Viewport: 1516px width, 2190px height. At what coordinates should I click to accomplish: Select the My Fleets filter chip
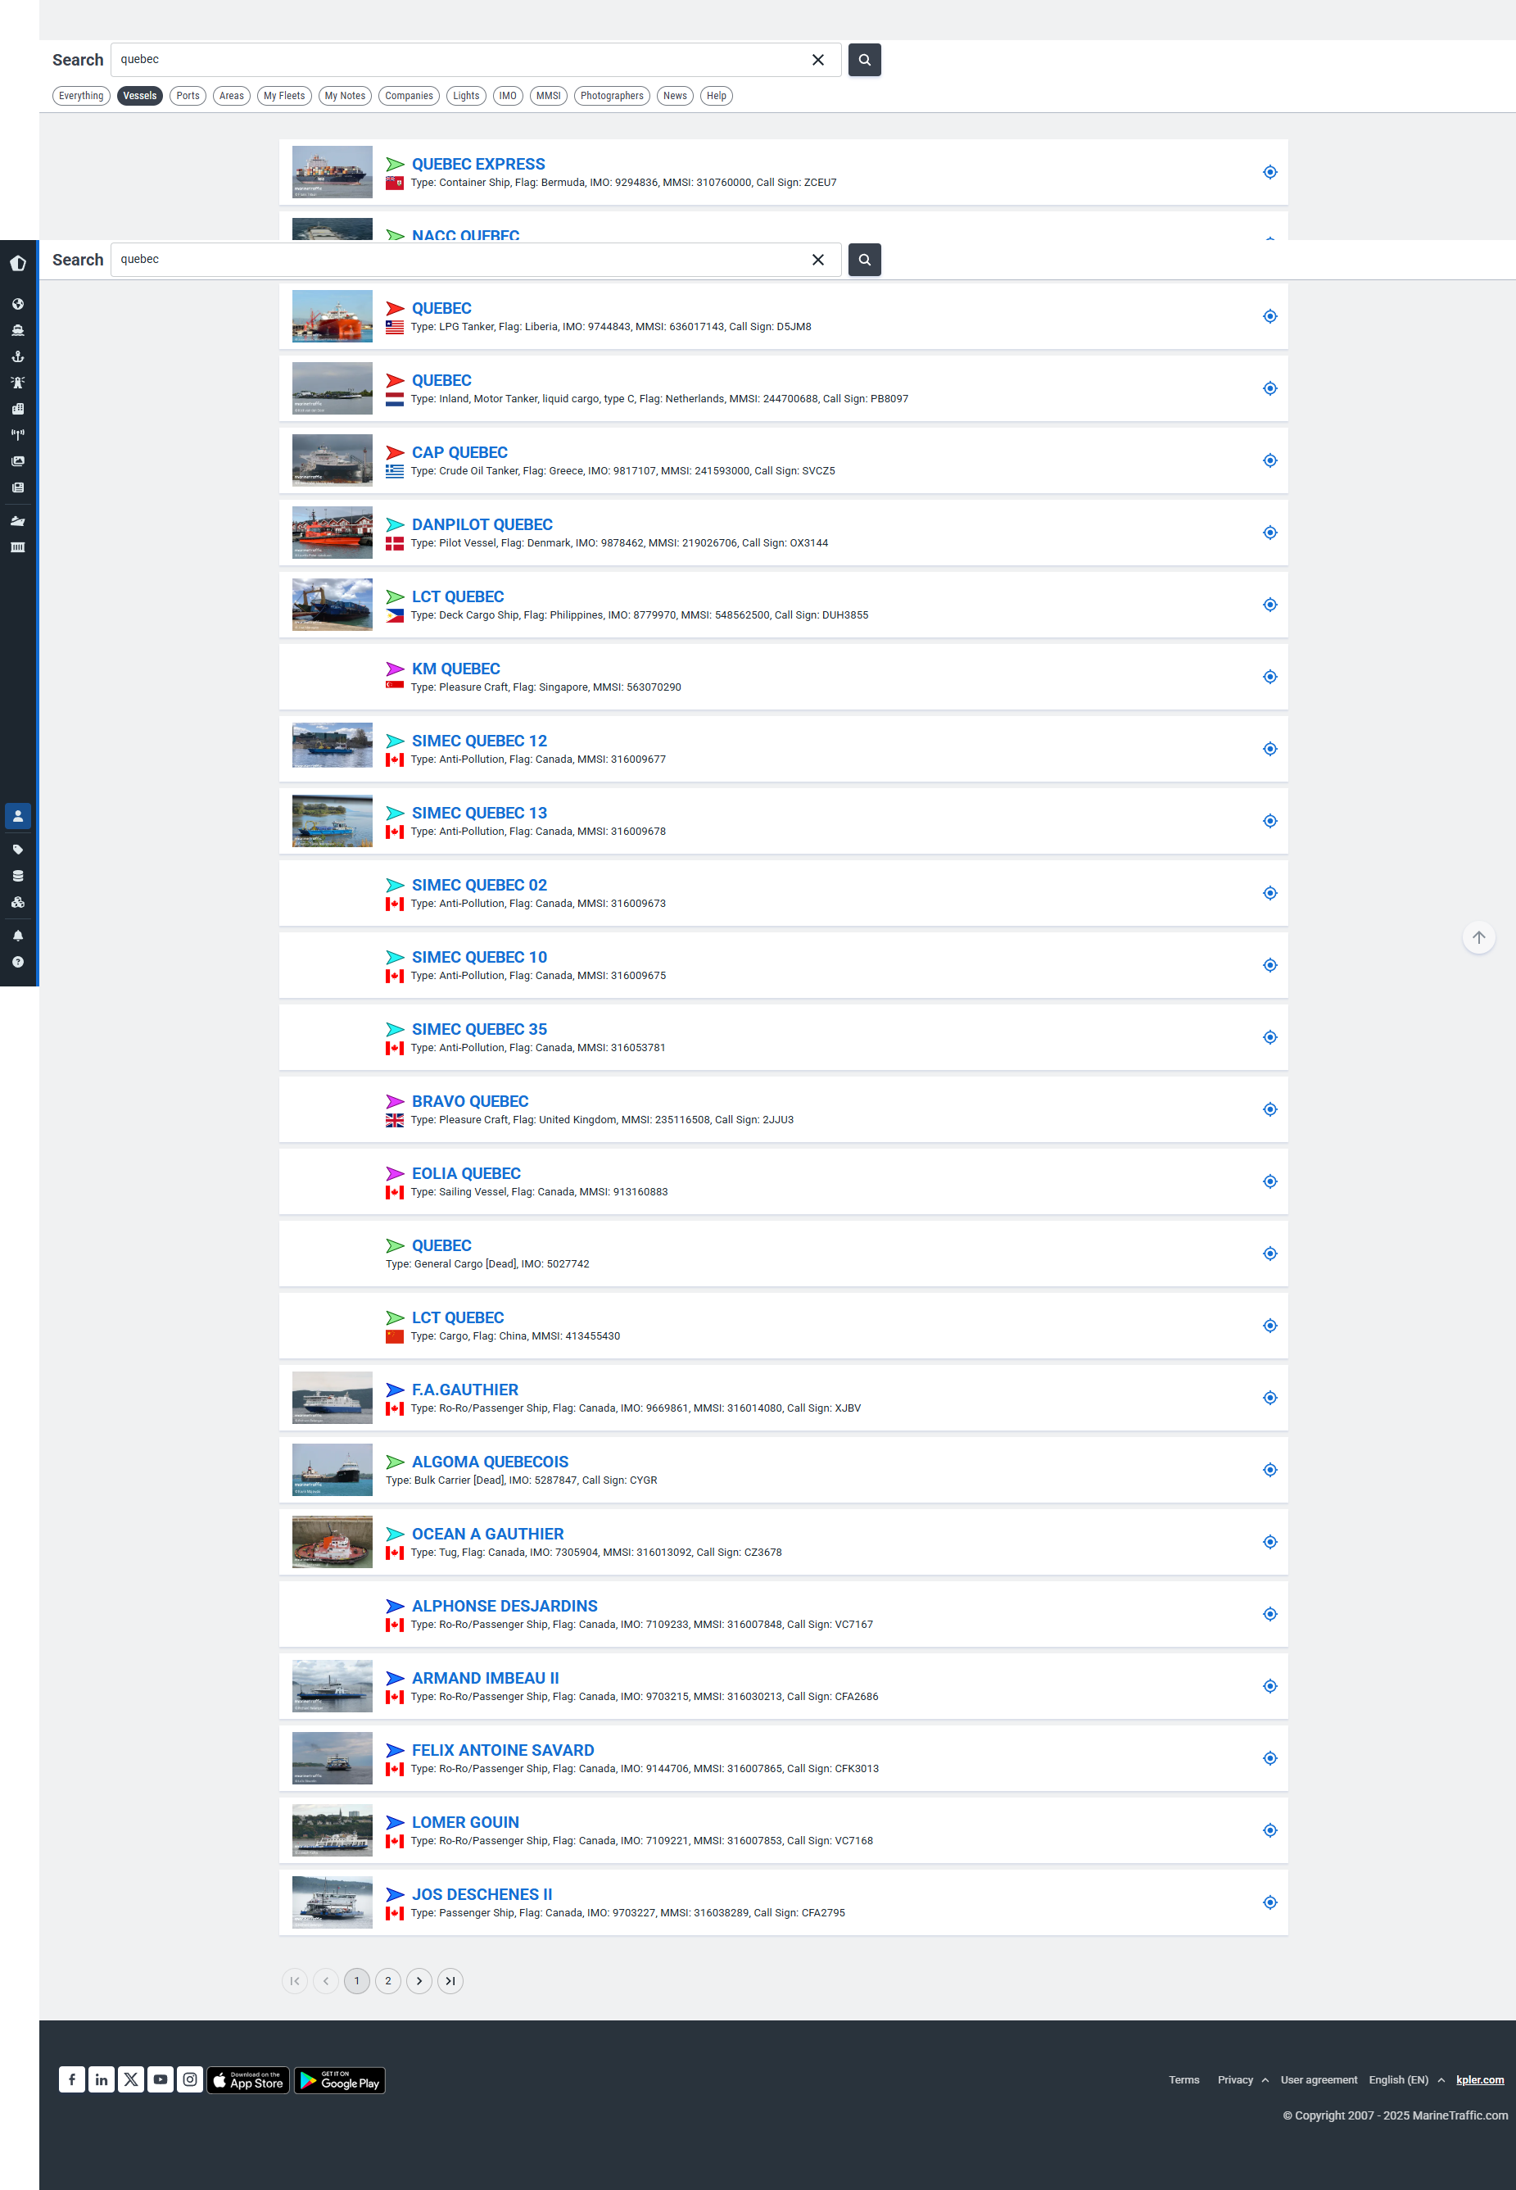point(284,96)
